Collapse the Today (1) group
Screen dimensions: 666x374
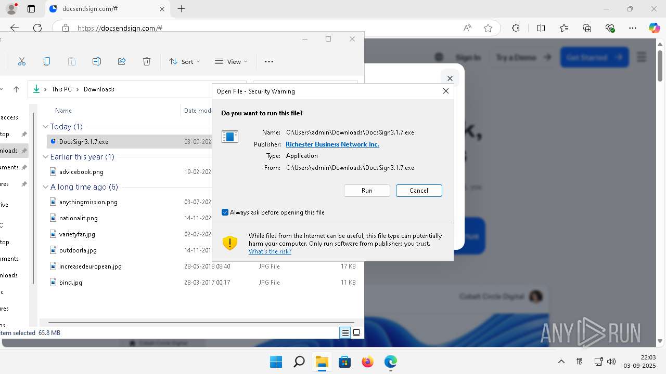(x=45, y=127)
